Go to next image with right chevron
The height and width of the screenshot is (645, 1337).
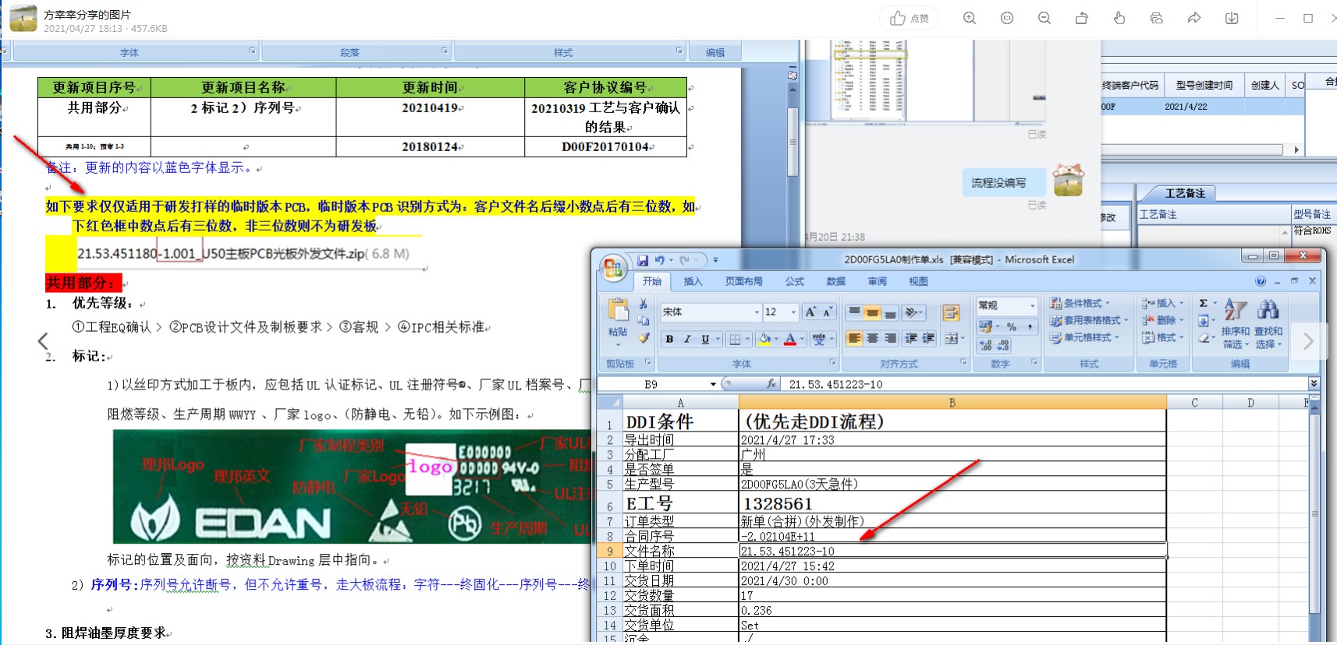tap(1309, 340)
